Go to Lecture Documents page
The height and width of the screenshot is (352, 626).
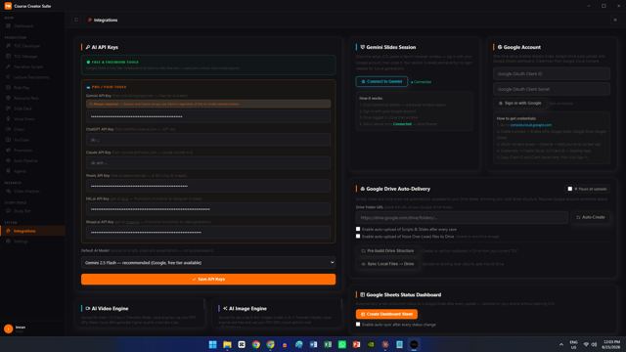pos(32,77)
